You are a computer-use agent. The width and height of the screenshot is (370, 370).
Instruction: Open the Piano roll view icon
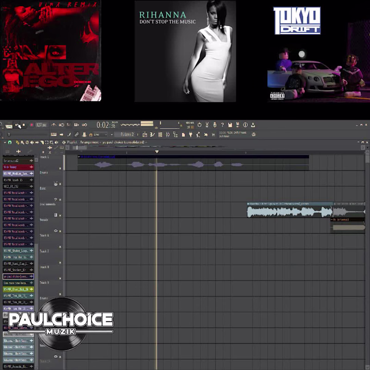click(153, 135)
